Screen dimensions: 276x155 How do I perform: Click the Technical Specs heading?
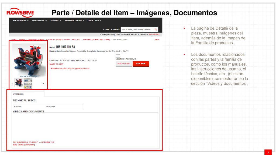click(x=24, y=100)
